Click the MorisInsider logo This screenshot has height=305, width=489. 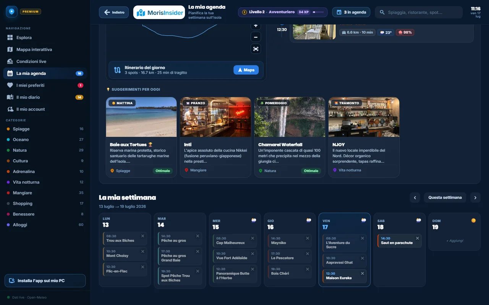click(159, 12)
